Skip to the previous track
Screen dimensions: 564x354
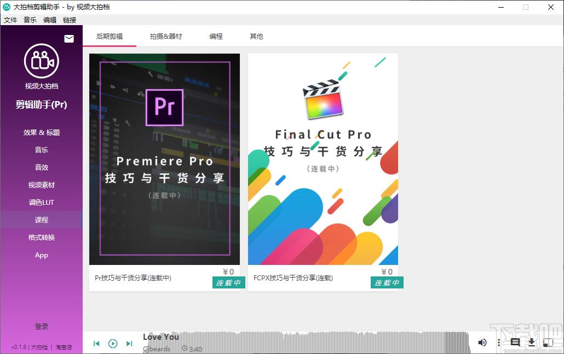point(96,344)
